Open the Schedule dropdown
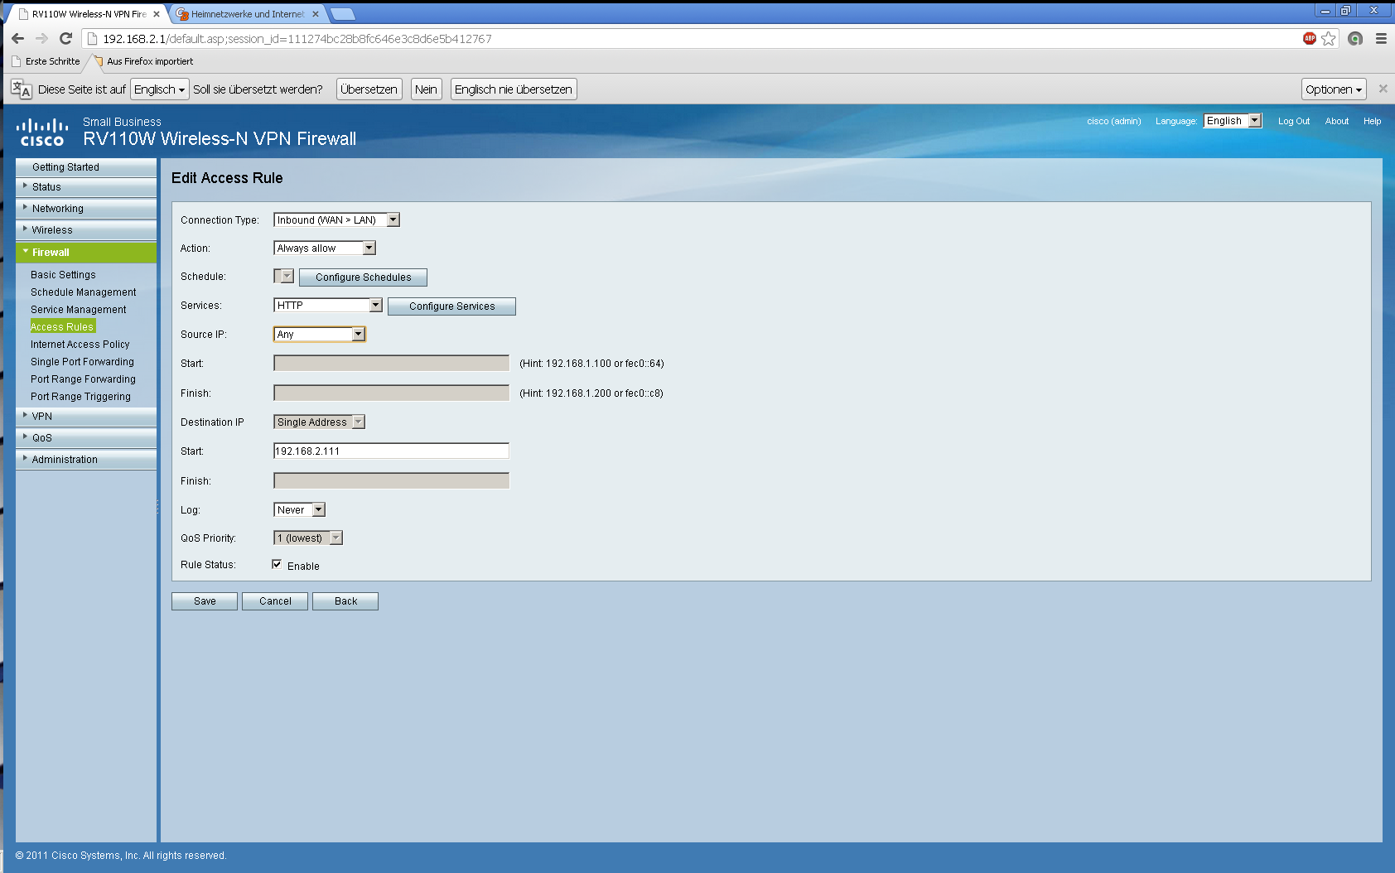Viewport: 1395px width, 873px height. click(x=283, y=276)
